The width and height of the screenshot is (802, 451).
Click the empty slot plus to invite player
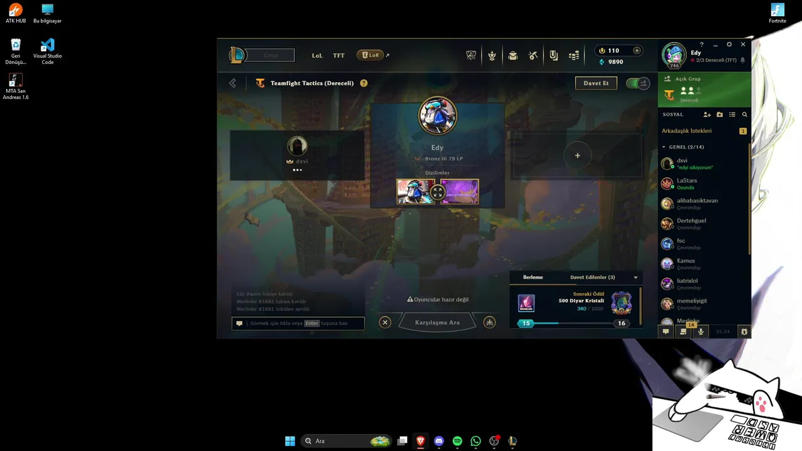(577, 155)
